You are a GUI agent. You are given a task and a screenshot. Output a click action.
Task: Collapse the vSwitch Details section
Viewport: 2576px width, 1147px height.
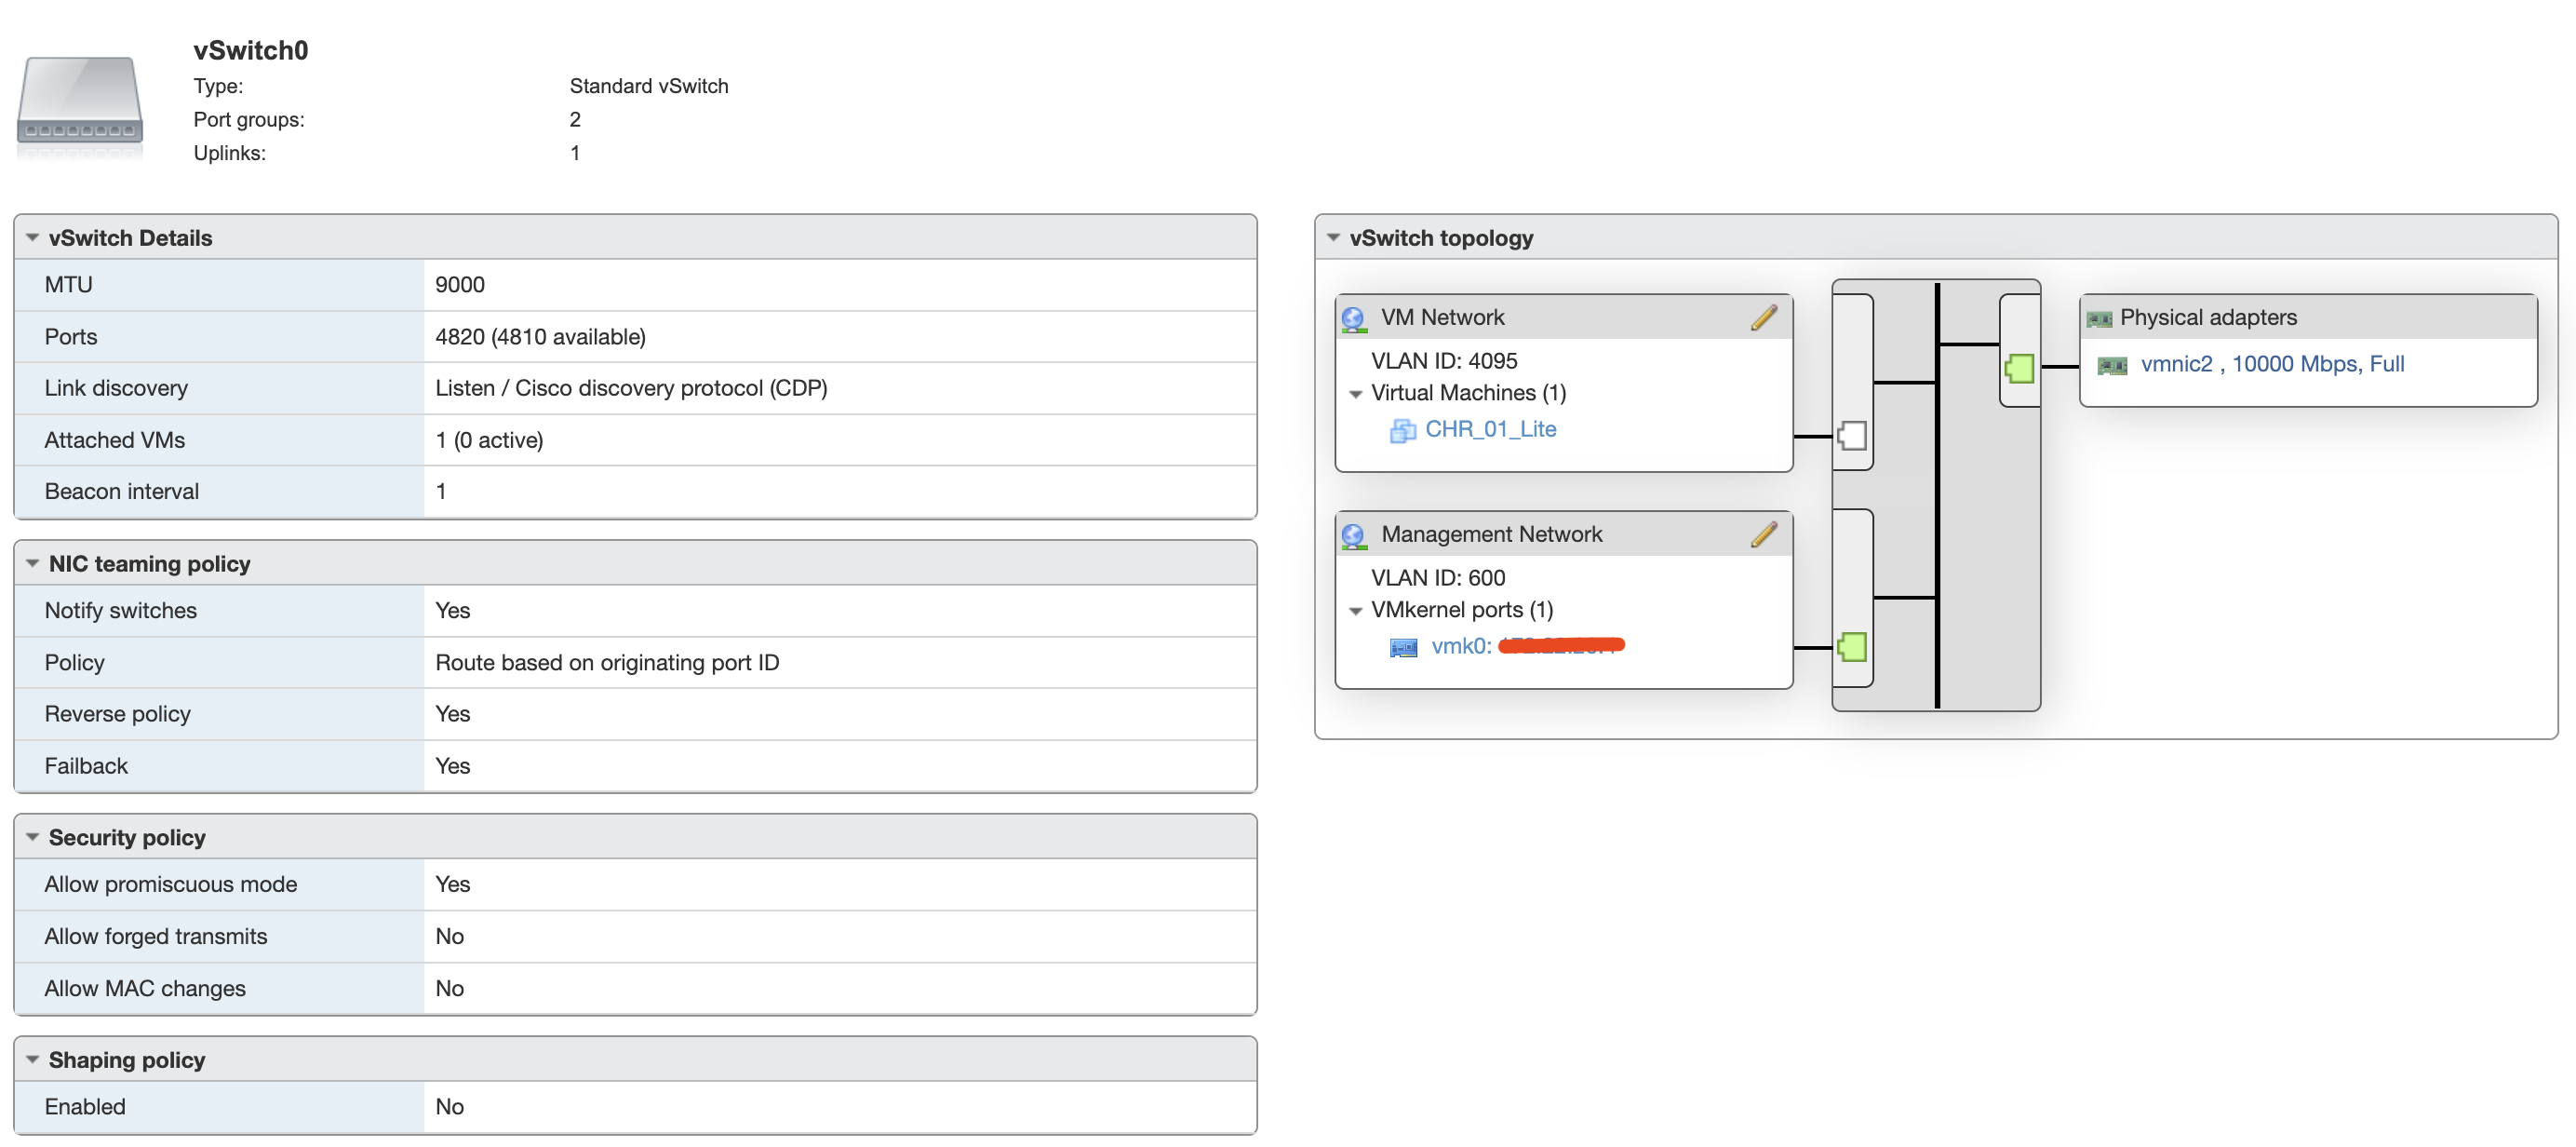click(x=32, y=237)
